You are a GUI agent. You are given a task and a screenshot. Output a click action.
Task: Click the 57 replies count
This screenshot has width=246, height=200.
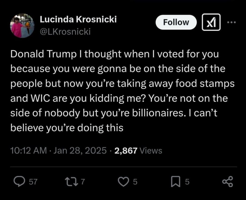pyautogui.click(x=33, y=182)
